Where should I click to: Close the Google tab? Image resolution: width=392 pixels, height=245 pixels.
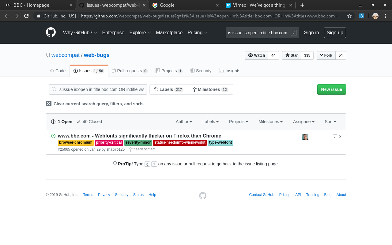[217, 5]
